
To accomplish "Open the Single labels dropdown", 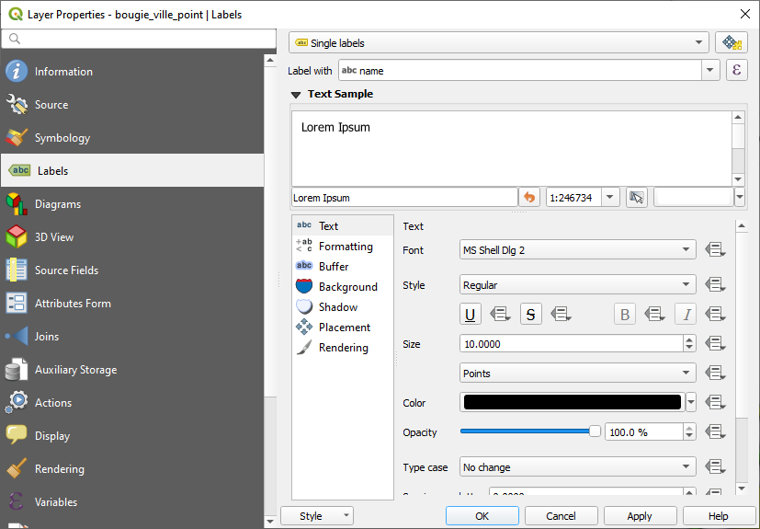I will pyautogui.click(x=499, y=43).
